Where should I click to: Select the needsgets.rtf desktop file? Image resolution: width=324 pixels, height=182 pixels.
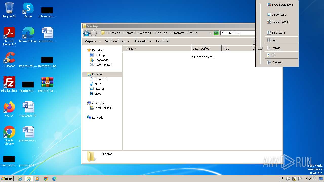pos(28,109)
